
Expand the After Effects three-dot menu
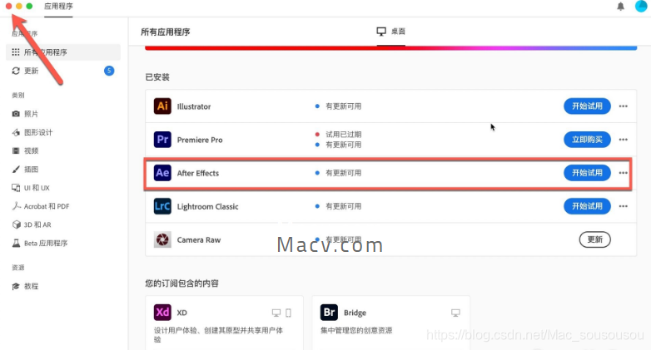coord(624,173)
